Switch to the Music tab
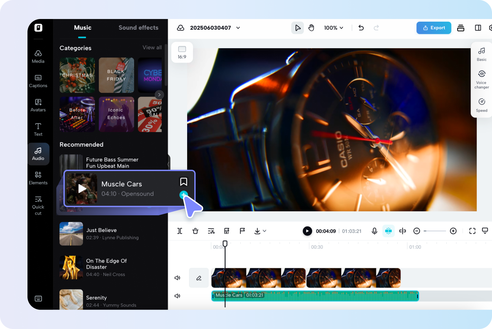The width and height of the screenshot is (492, 329). pos(82,28)
